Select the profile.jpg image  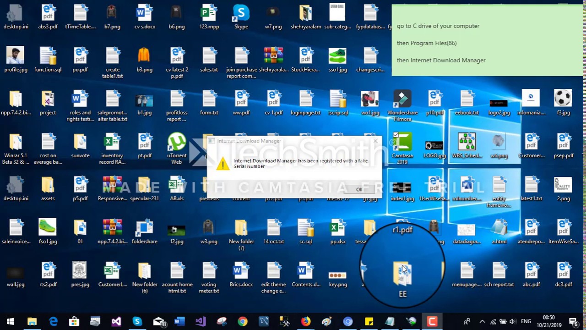coord(16,60)
